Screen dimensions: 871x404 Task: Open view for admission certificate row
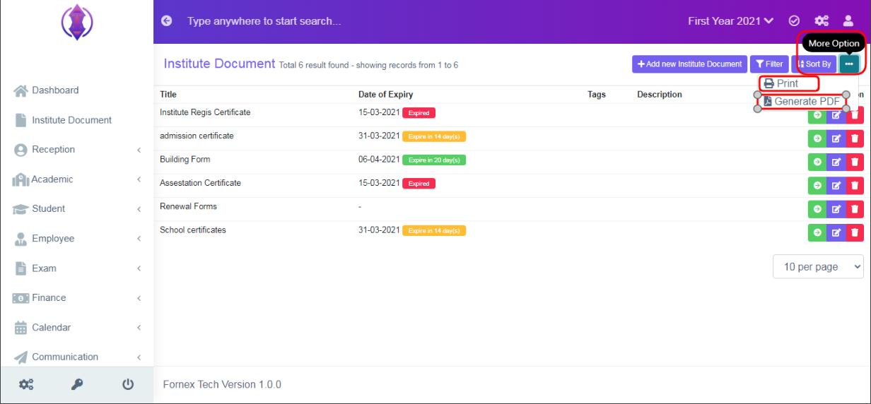(x=817, y=138)
